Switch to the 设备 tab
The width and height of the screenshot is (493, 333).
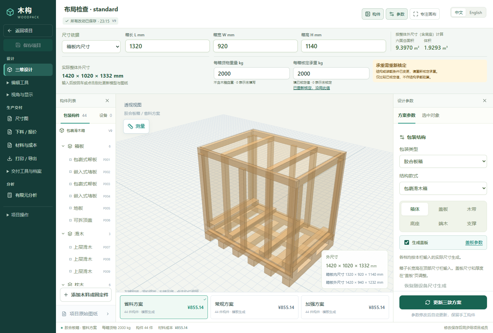[106, 116]
